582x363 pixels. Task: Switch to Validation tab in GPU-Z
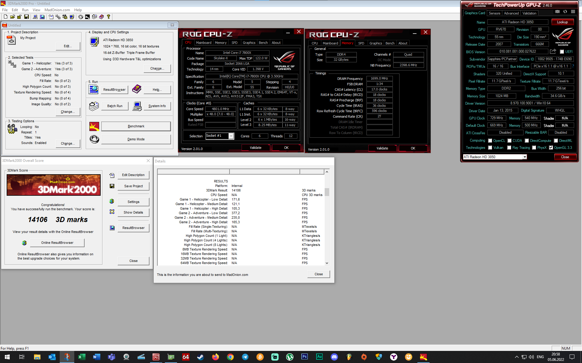point(529,13)
